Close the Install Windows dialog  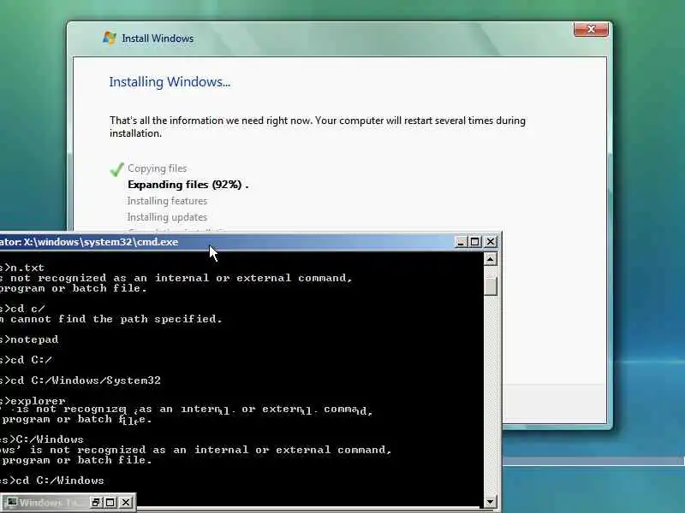coord(591,30)
